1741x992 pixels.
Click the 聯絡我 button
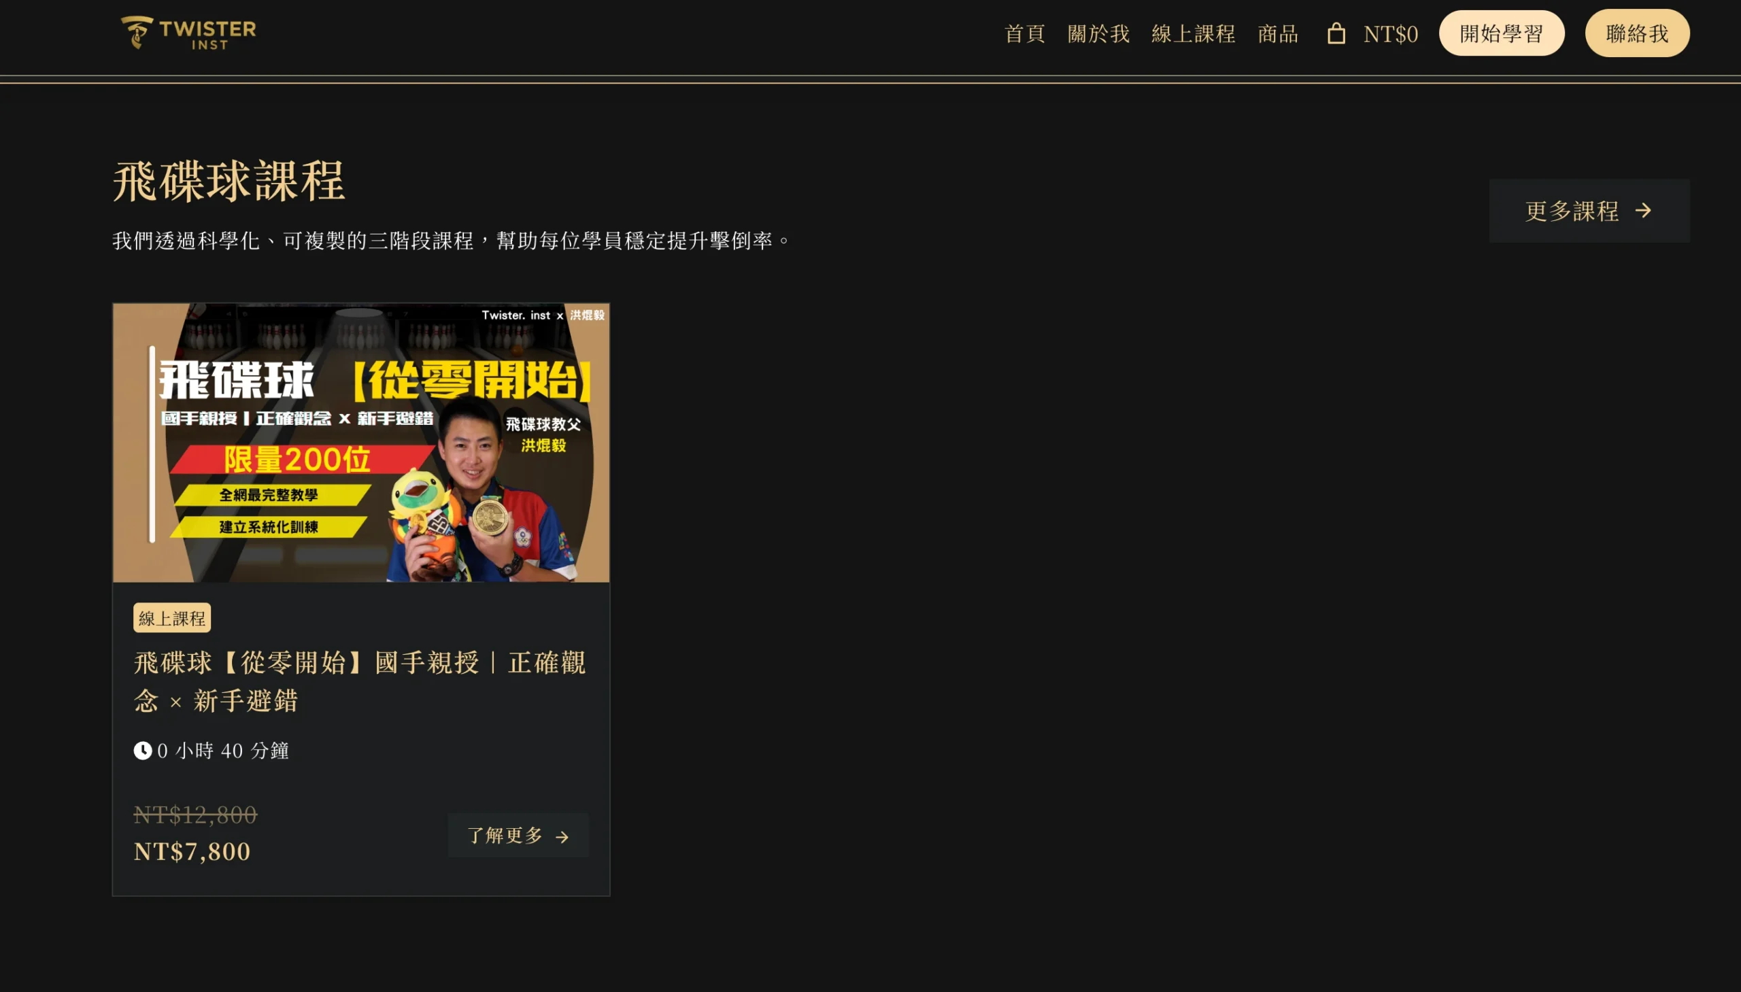coord(1637,33)
